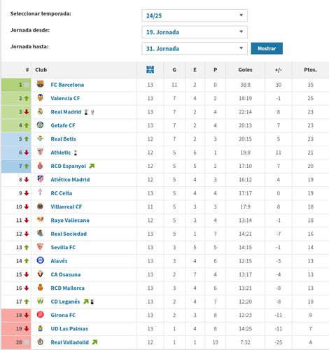
Task: Click the Getafe CF crest icon
Action: point(41,125)
